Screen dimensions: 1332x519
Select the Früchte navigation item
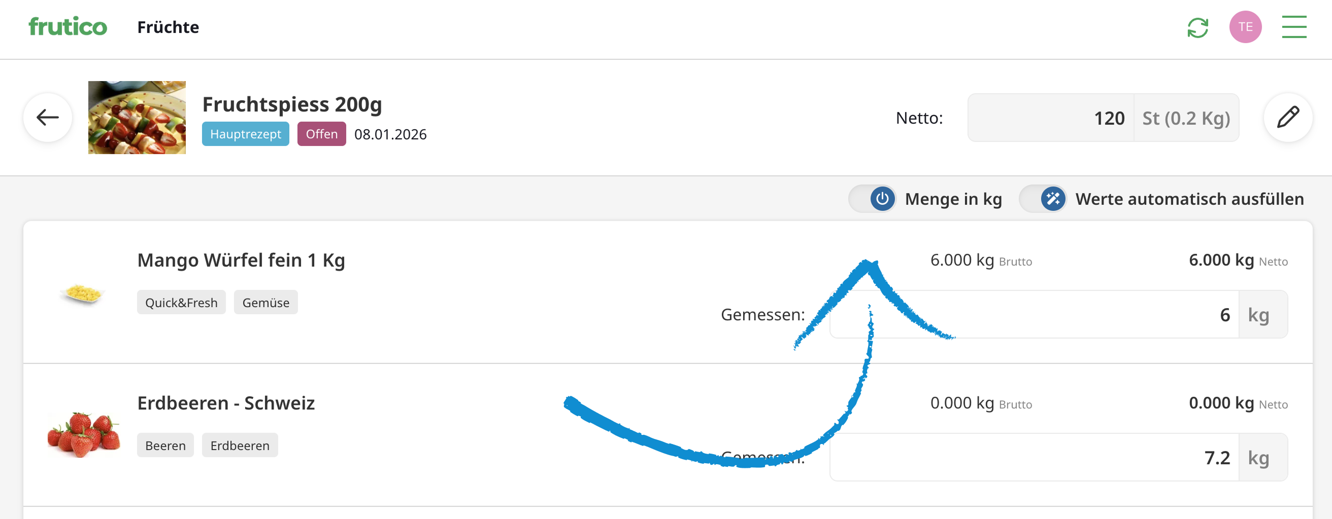coord(168,27)
